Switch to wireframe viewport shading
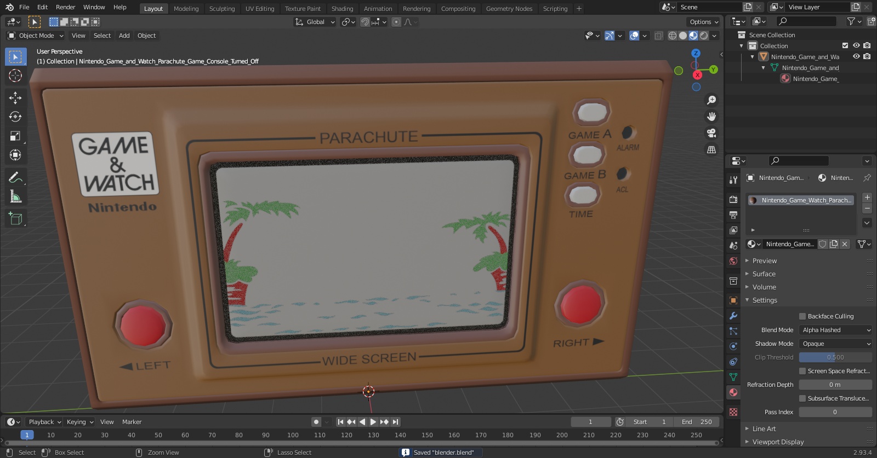 click(x=673, y=36)
